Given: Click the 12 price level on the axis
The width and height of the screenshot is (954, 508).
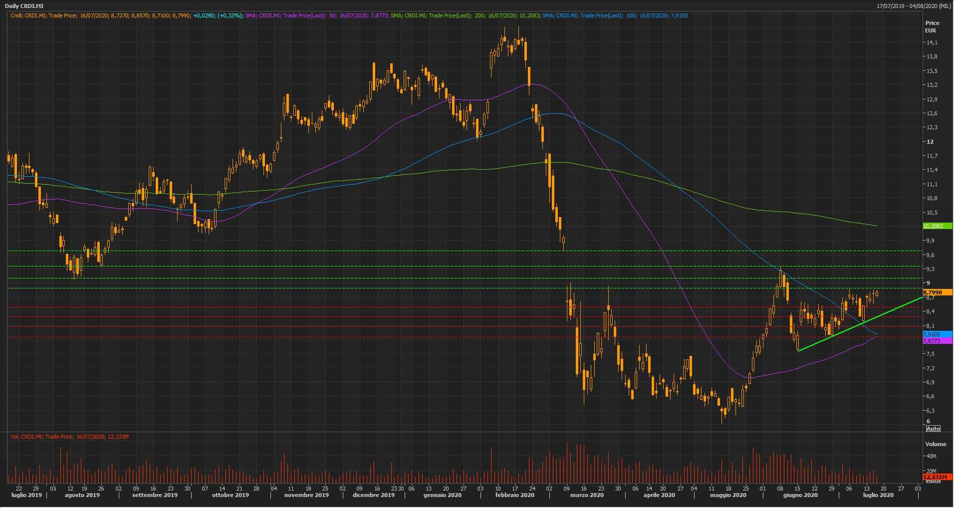Looking at the screenshot, I should 930,142.
